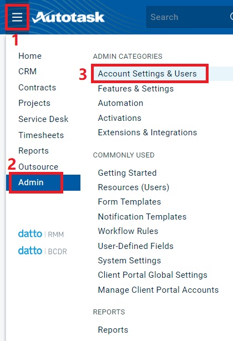Select Timesheets in the menu
Viewport: 233px width, 341px height.
41,135
